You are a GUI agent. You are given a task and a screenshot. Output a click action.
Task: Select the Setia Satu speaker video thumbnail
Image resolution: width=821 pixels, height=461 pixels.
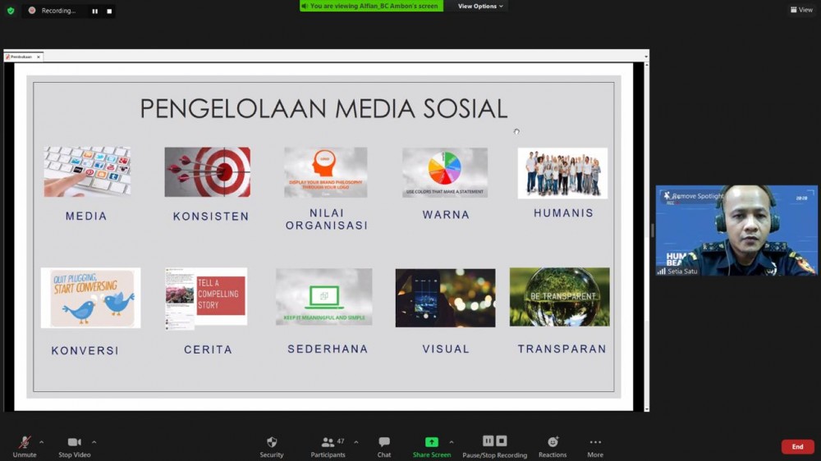coord(736,238)
